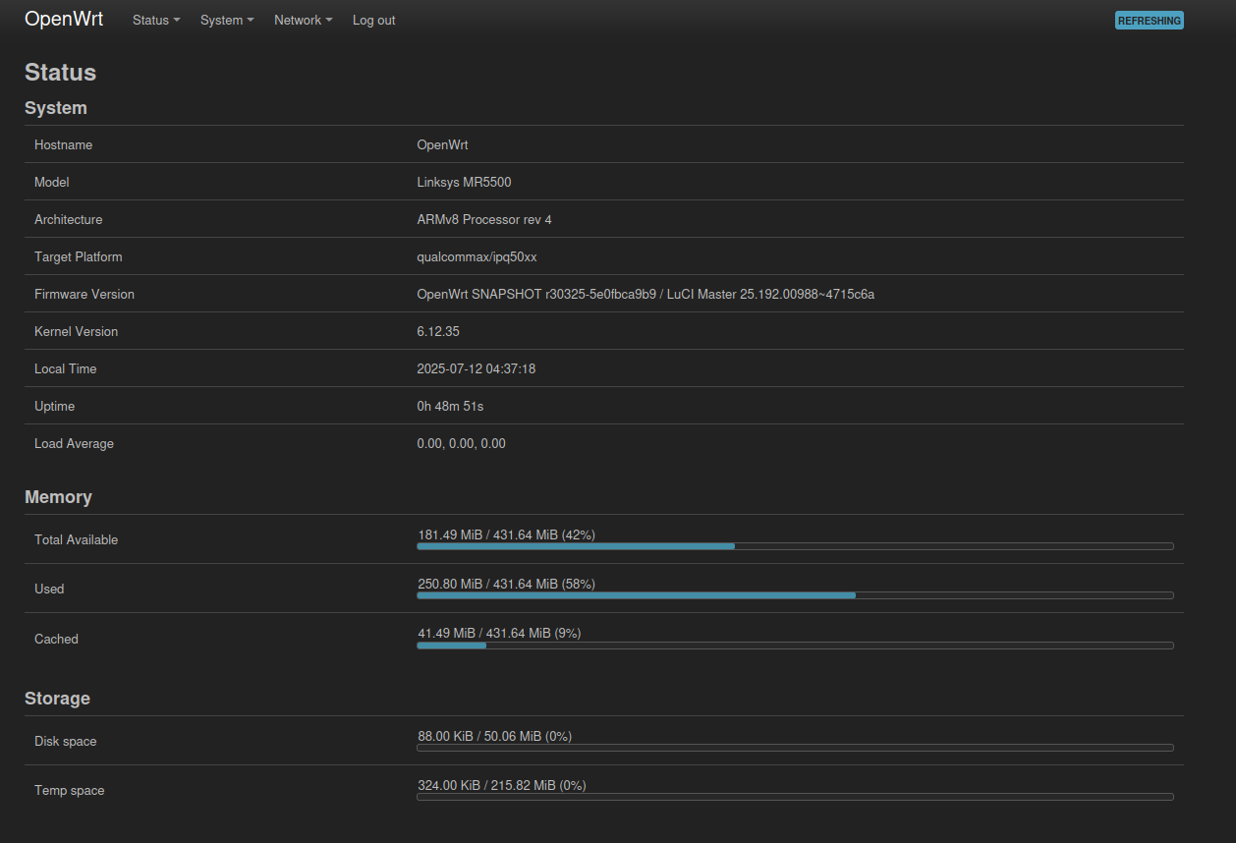Click the Cached memory progress bar
This screenshot has width=1236, height=843.
pos(794,645)
